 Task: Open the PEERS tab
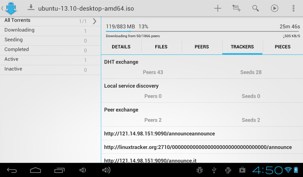pos(202,47)
